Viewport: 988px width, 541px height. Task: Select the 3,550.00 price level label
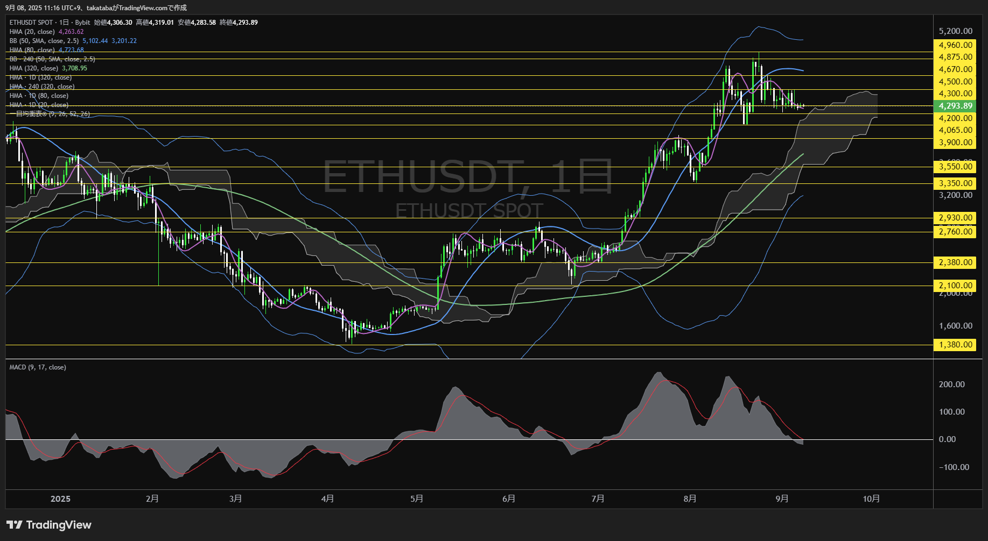pos(955,167)
